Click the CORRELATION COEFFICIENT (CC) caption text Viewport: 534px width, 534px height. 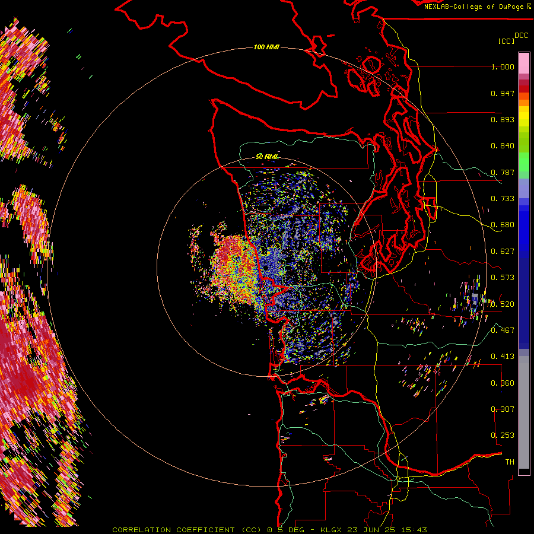[187, 530]
